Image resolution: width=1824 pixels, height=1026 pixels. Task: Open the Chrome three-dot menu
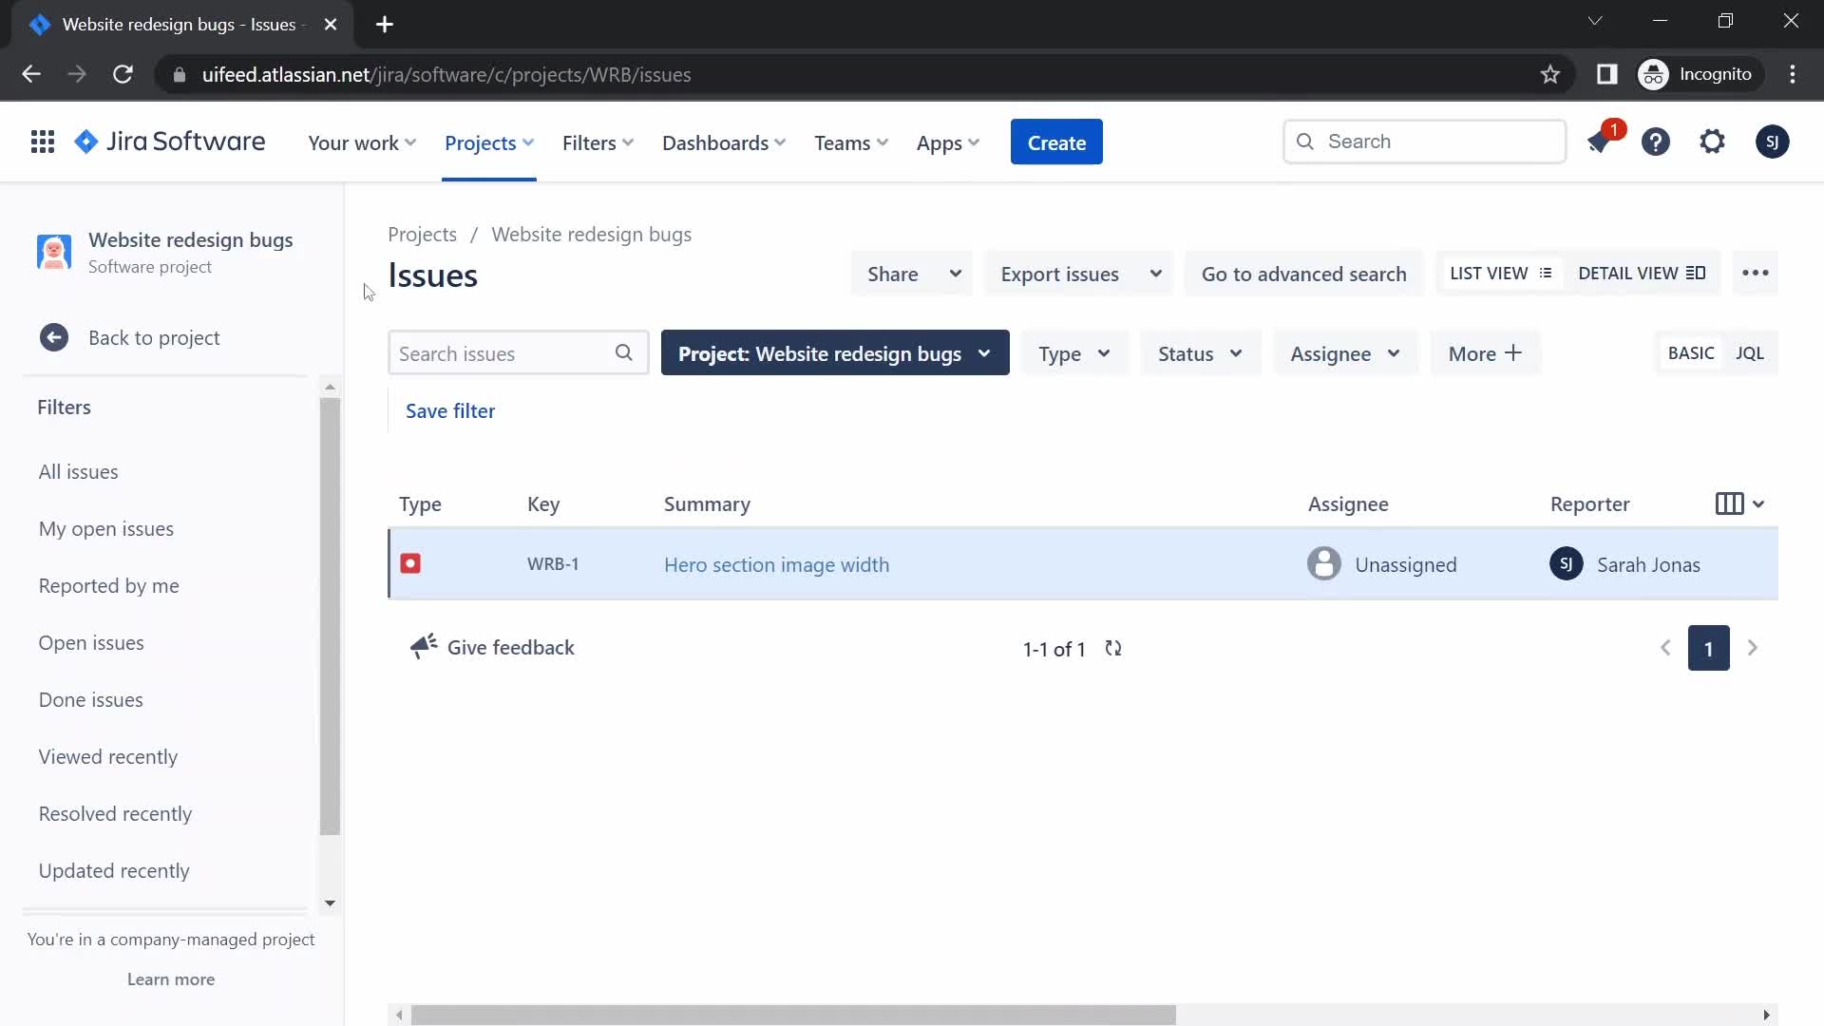click(x=1793, y=74)
